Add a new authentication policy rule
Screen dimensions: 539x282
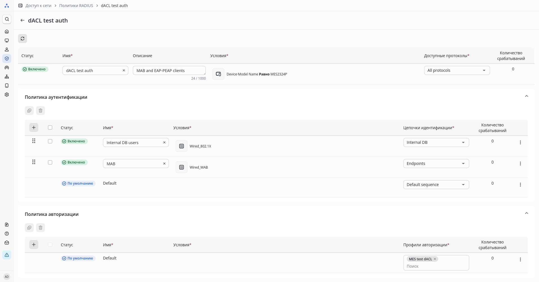coord(34,127)
